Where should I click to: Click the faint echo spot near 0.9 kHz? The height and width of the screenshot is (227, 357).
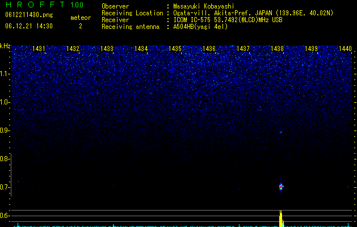point(281,132)
